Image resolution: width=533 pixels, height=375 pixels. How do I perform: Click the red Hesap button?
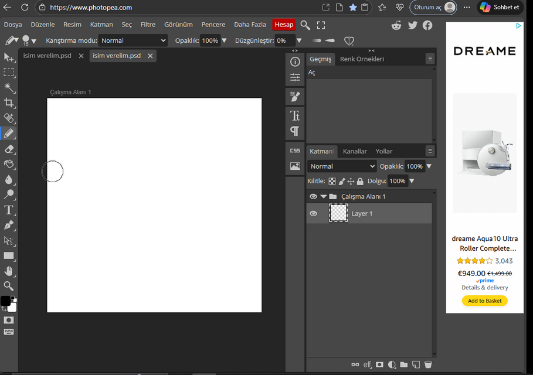point(284,25)
